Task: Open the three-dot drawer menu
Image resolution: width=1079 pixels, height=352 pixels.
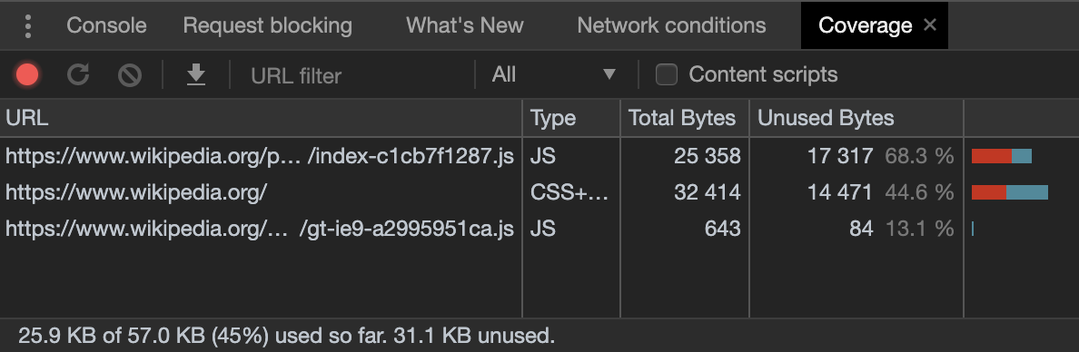Action: pyautogui.click(x=27, y=25)
